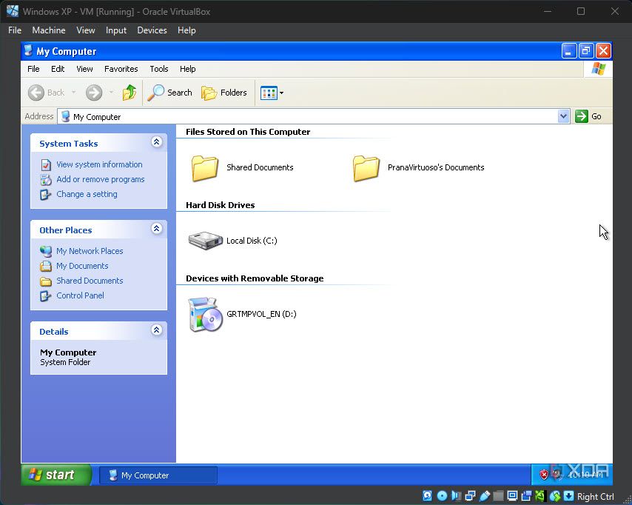Click My Computer title bar icon
Image resolution: width=632 pixels, height=505 pixels.
coord(28,51)
